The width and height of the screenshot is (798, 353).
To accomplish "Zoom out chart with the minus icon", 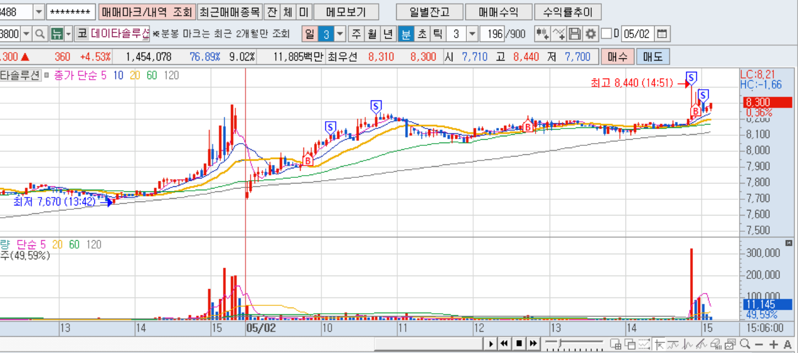I will point(759,344).
